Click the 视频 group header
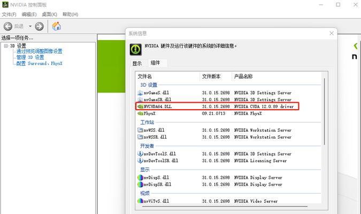The image size is (361, 214). pyautogui.click(x=145, y=193)
